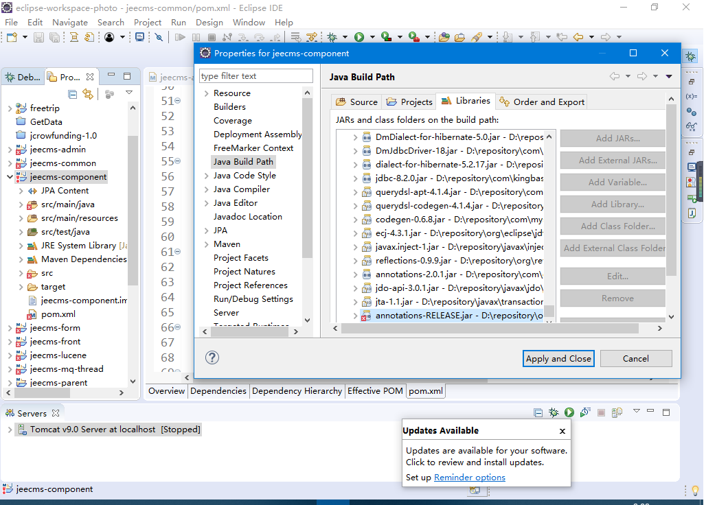This screenshot has height=505, width=717.
Task: Click Collapse All in Project Explorer
Action: (x=73, y=93)
